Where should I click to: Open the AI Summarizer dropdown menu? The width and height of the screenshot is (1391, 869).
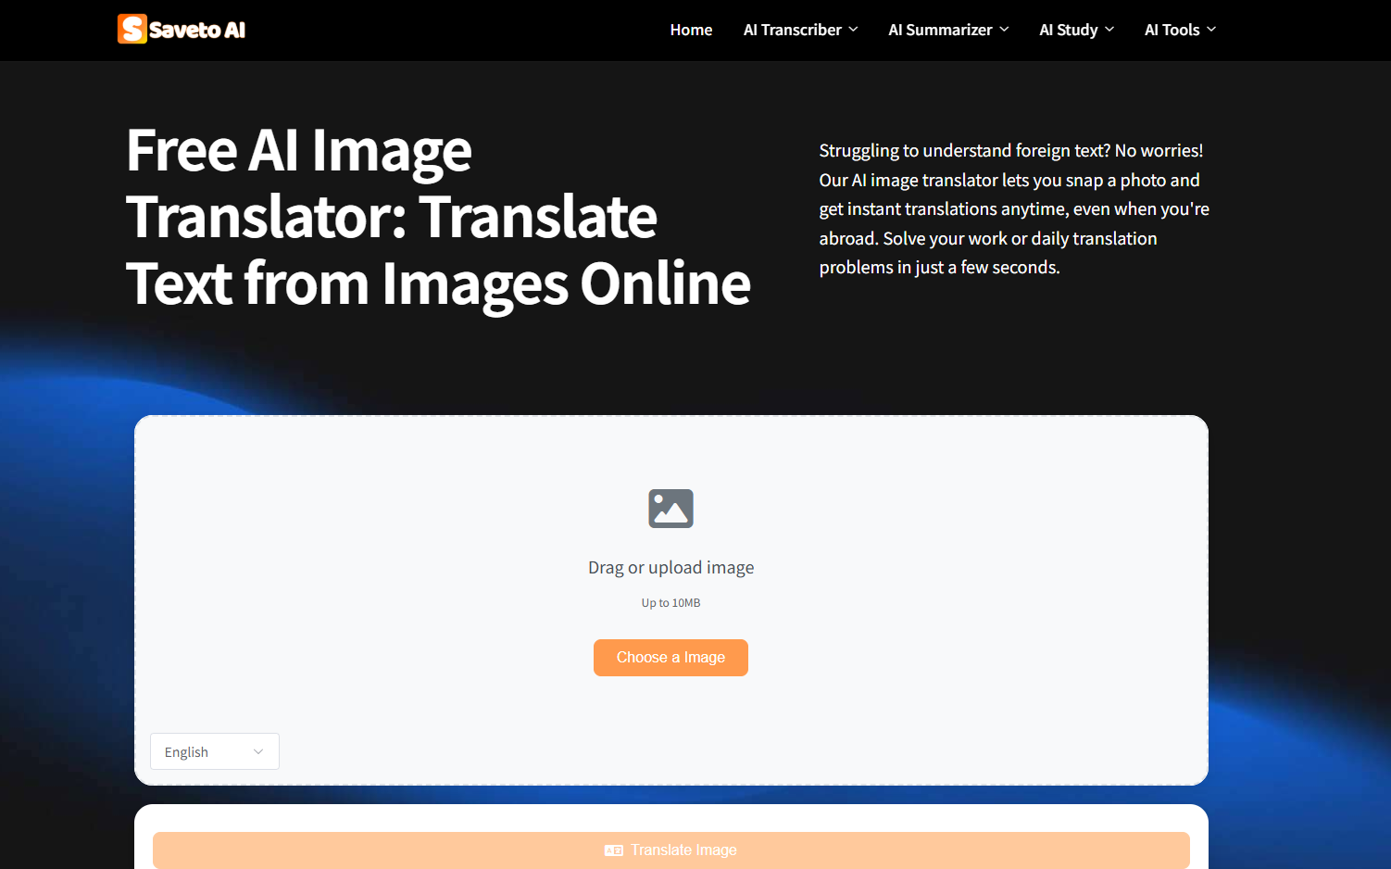(x=940, y=29)
